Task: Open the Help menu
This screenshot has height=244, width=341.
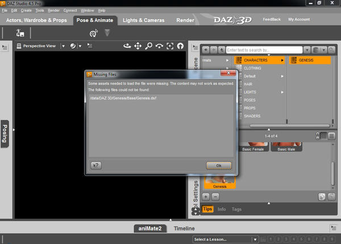Action: click(x=102, y=10)
